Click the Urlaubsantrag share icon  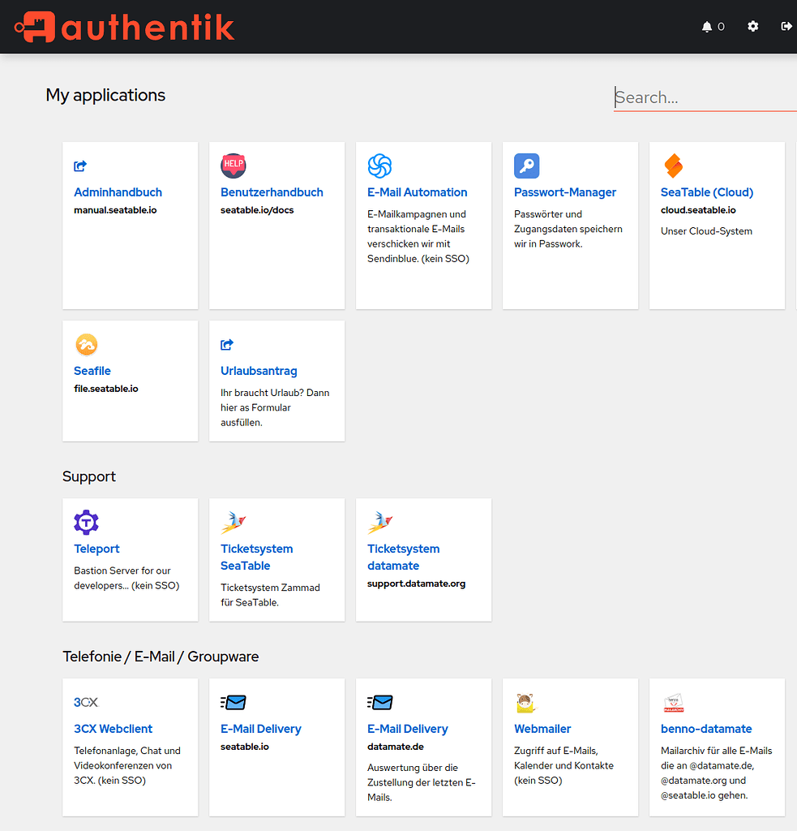tap(227, 344)
